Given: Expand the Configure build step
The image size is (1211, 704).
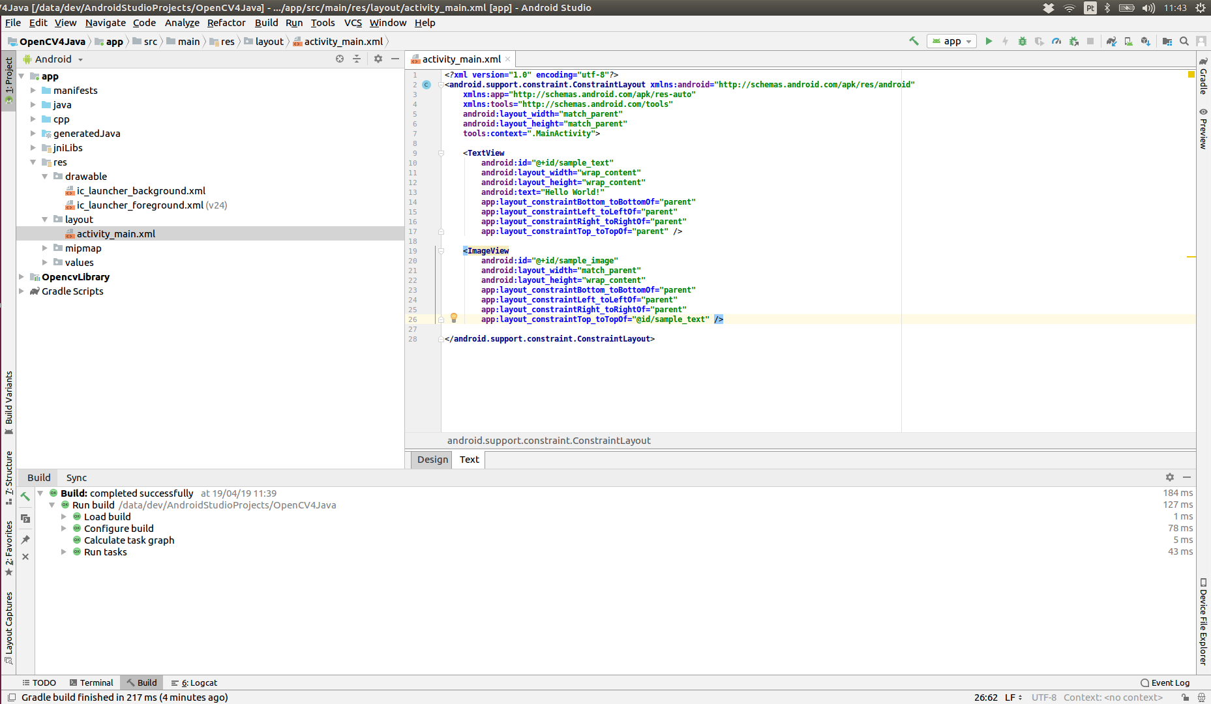Looking at the screenshot, I should click(64, 529).
